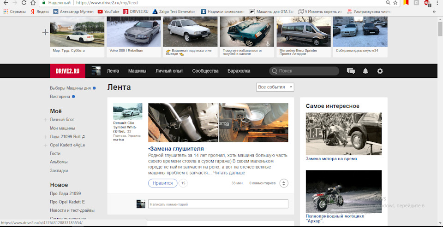This screenshot has width=443, height=227.
Task: Click the Написать комментарий field
Action: (218, 204)
